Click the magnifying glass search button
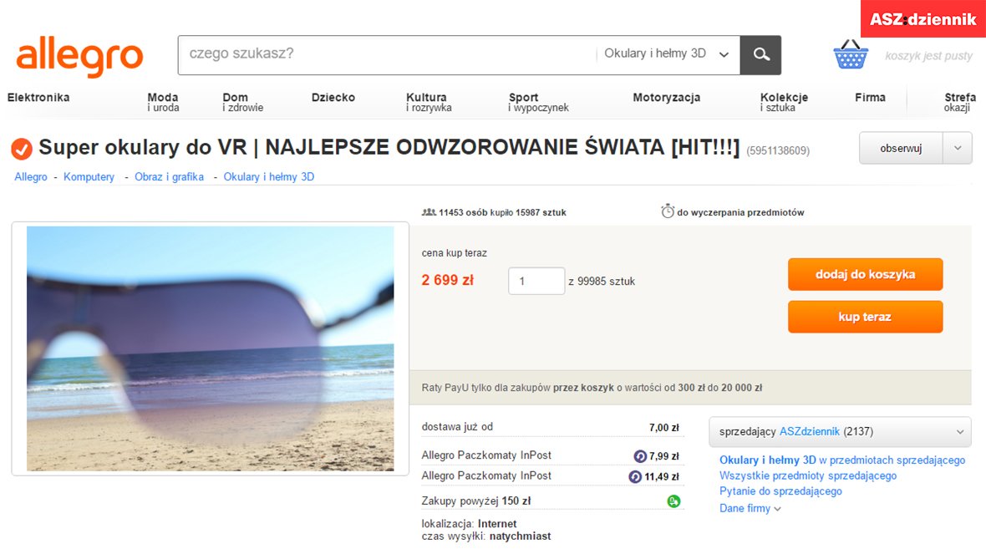This screenshot has height=554, width=986. (x=760, y=55)
